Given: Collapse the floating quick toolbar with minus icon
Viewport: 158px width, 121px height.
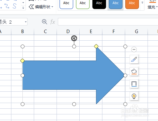Looking at the screenshot, I should 134,49.
